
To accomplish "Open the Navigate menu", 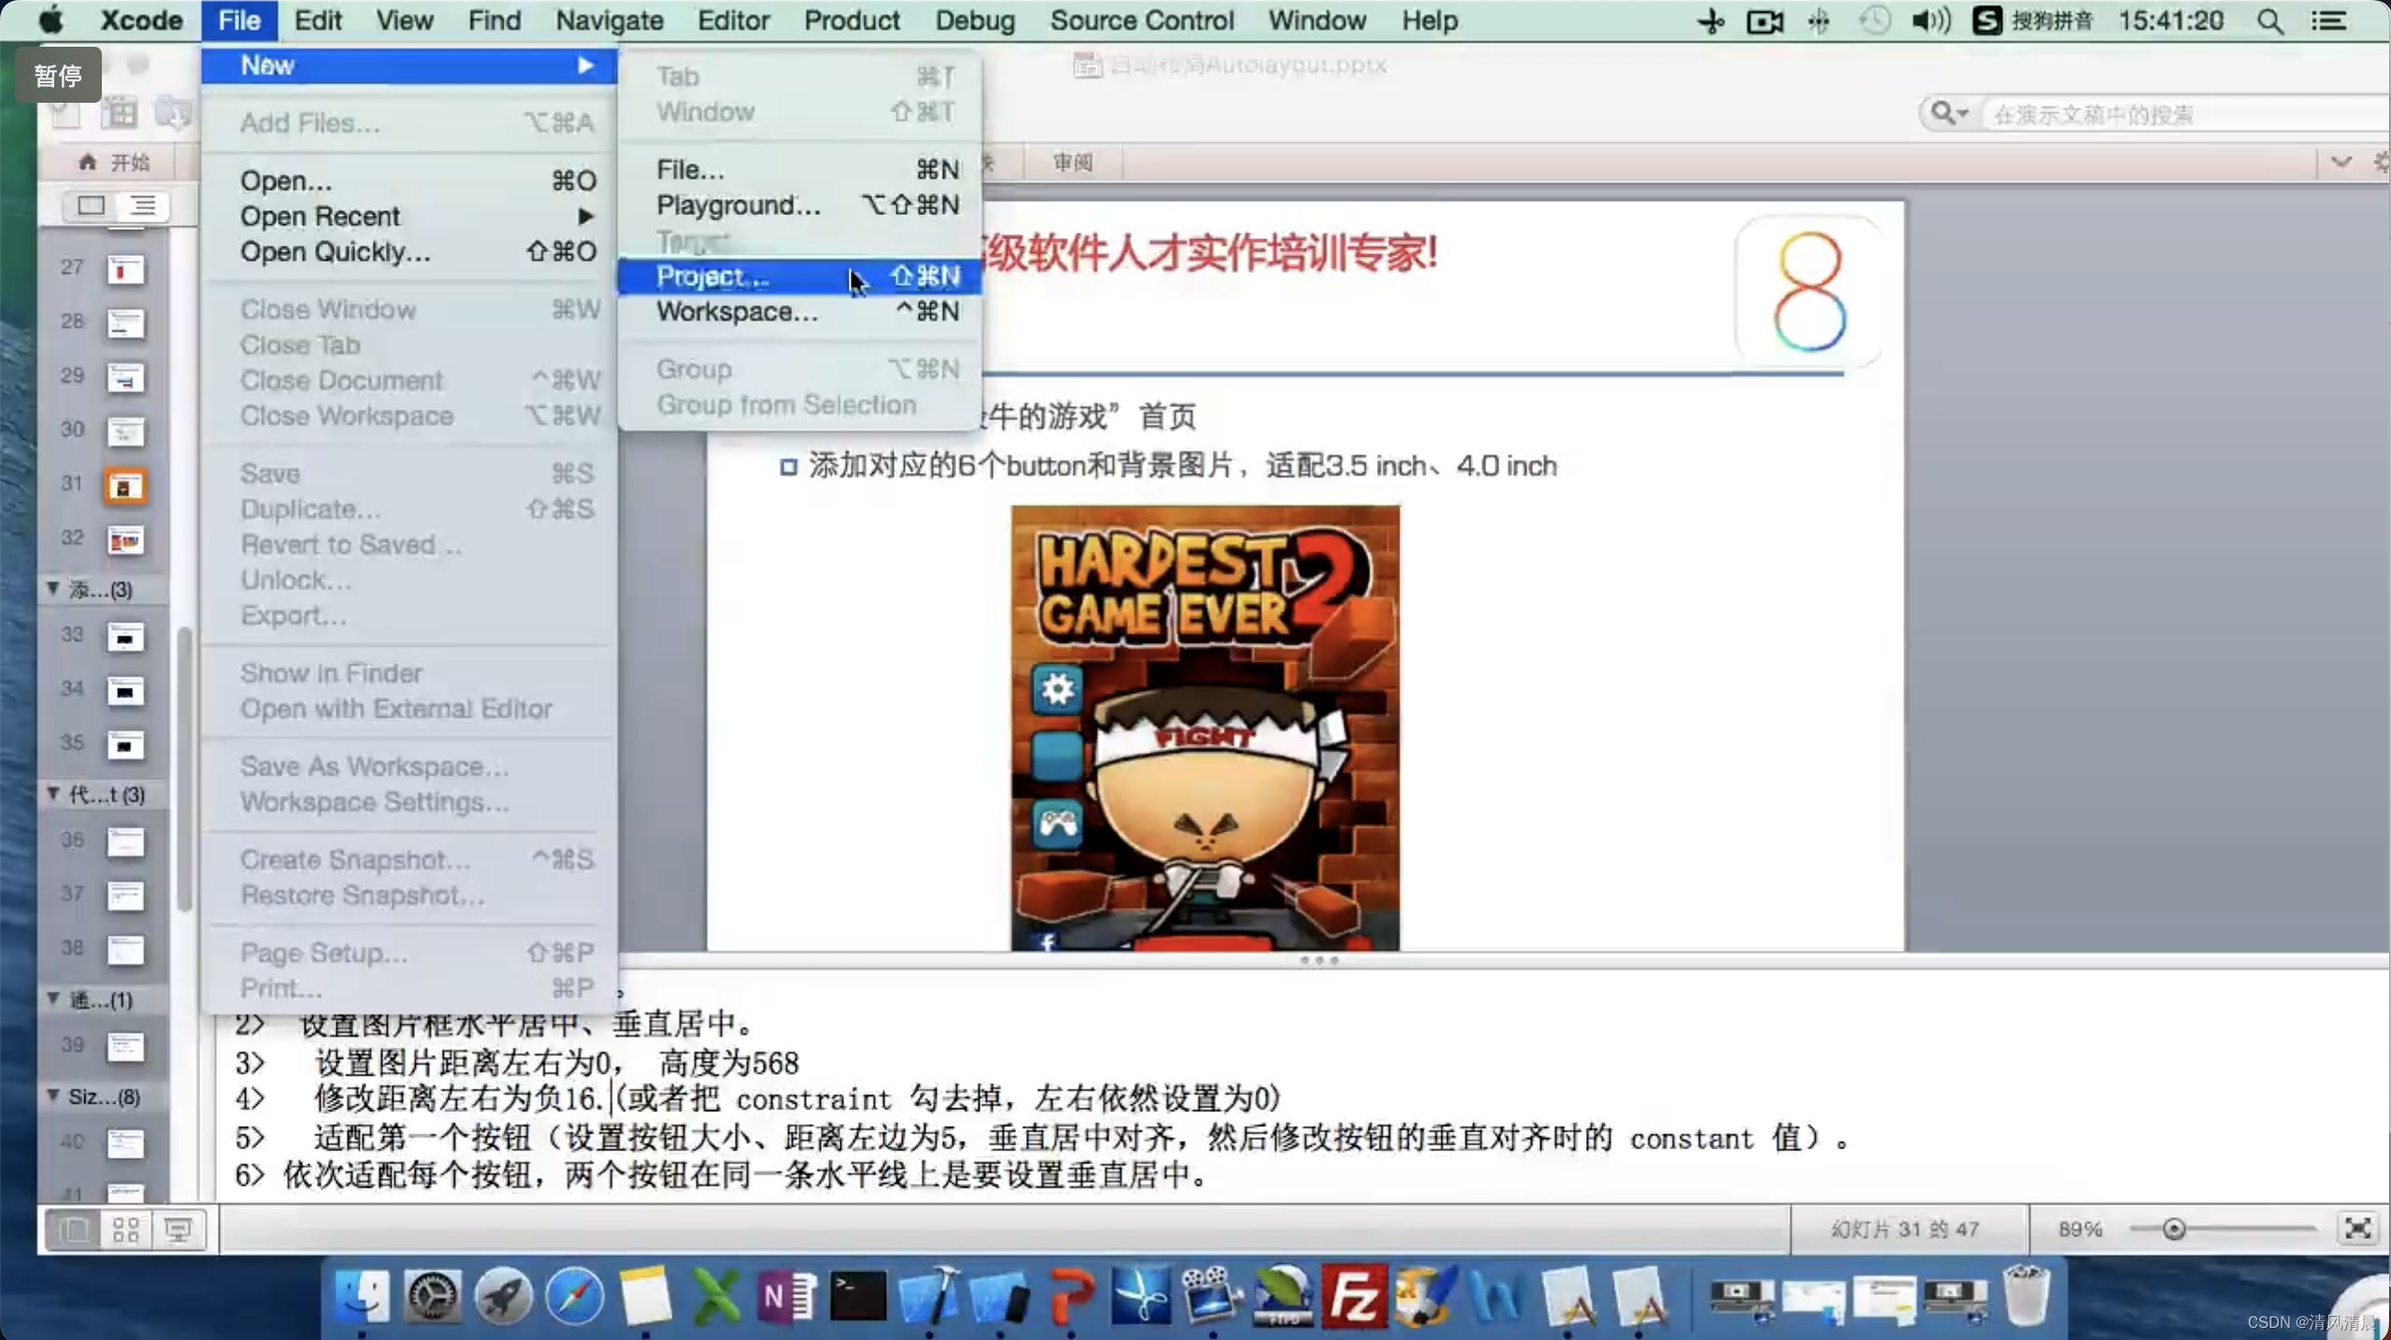I will click(x=609, y=21).
